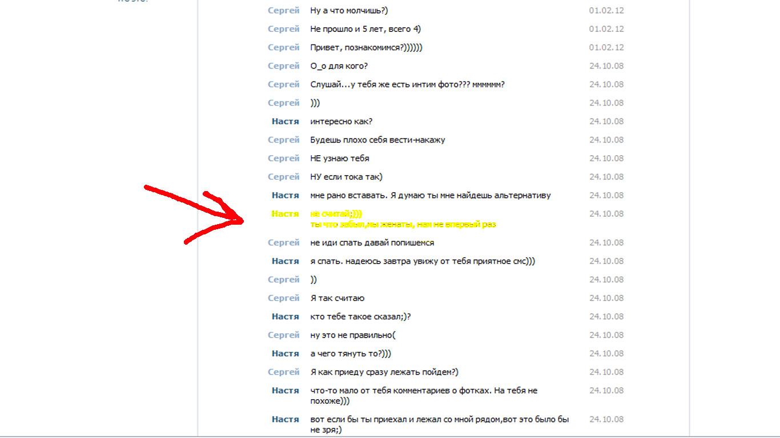
Task: Click date 24.10.08 on "вот если бы ты приехал" row
Action: (606, 419)
